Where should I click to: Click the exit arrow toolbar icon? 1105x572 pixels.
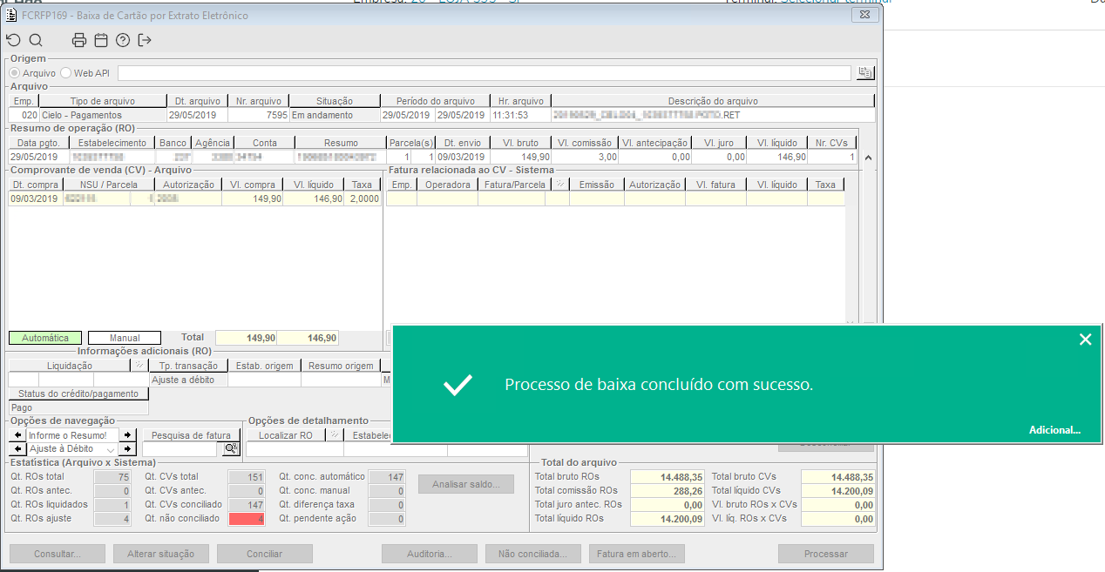(145, 40)
